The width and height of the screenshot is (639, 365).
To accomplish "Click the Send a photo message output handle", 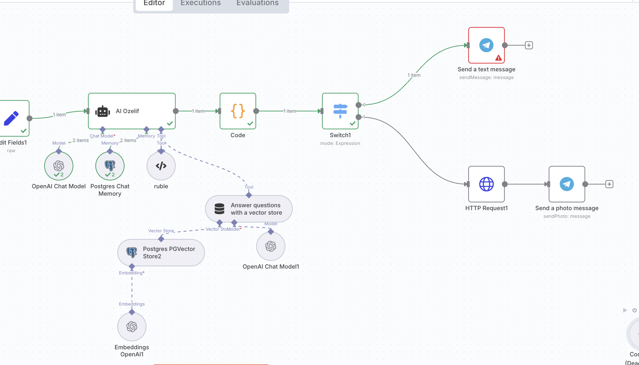I will click(585, 184).
